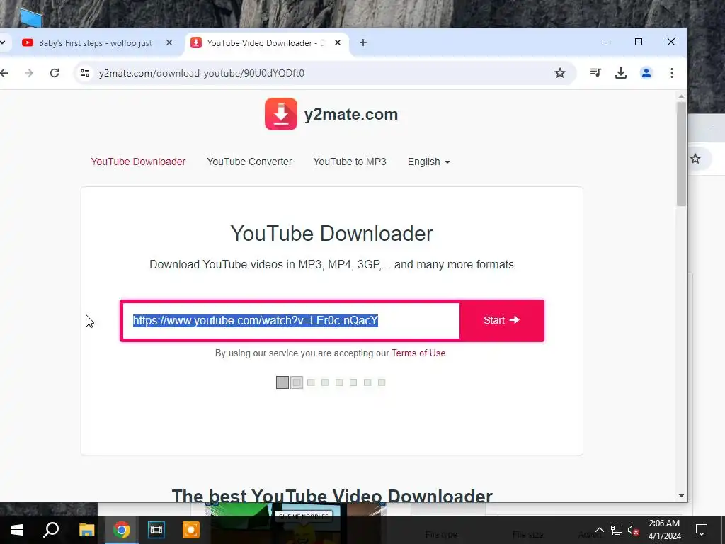725x544 pixels.
Task: Click the YouTube URL input field
Action: tap(291, 321)
